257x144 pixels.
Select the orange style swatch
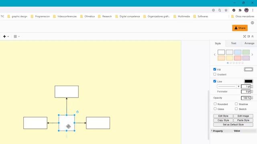click(221, 58)
